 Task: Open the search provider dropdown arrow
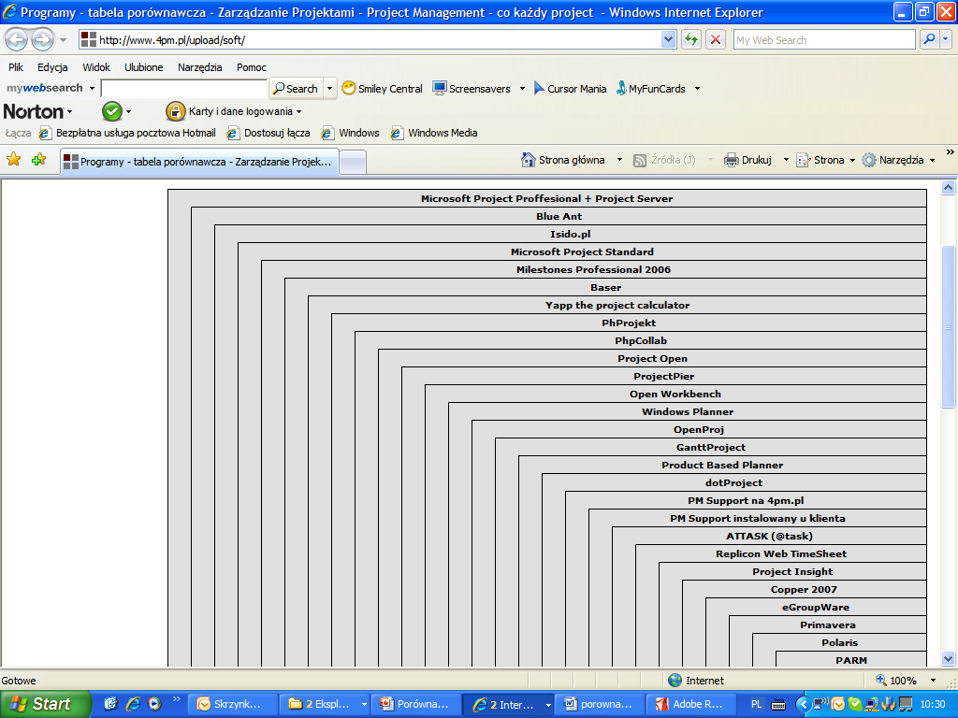tap(945, 39)
